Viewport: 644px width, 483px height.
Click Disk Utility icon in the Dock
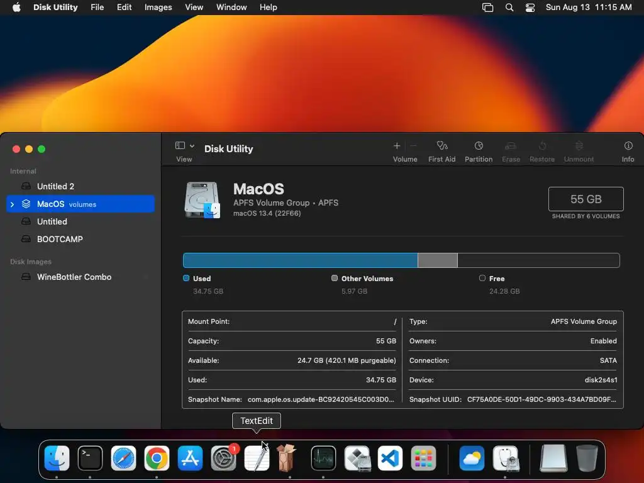click(x=506, y=458)
